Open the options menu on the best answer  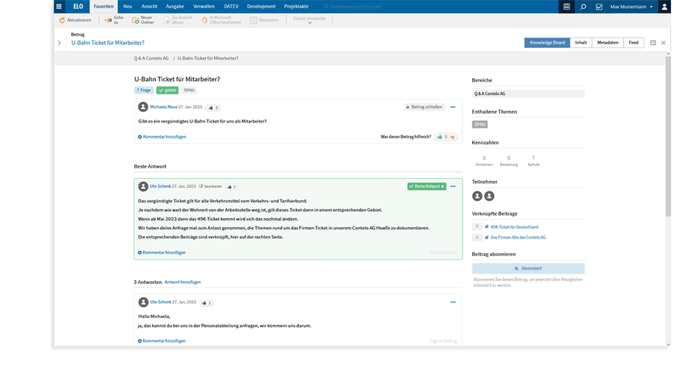(x=453, y=186)
